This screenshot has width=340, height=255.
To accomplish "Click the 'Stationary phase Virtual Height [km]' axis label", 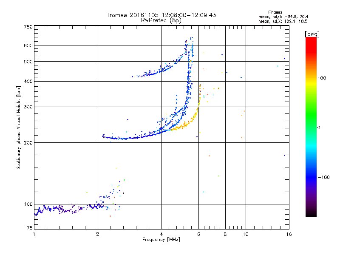I will click(19, 128).
